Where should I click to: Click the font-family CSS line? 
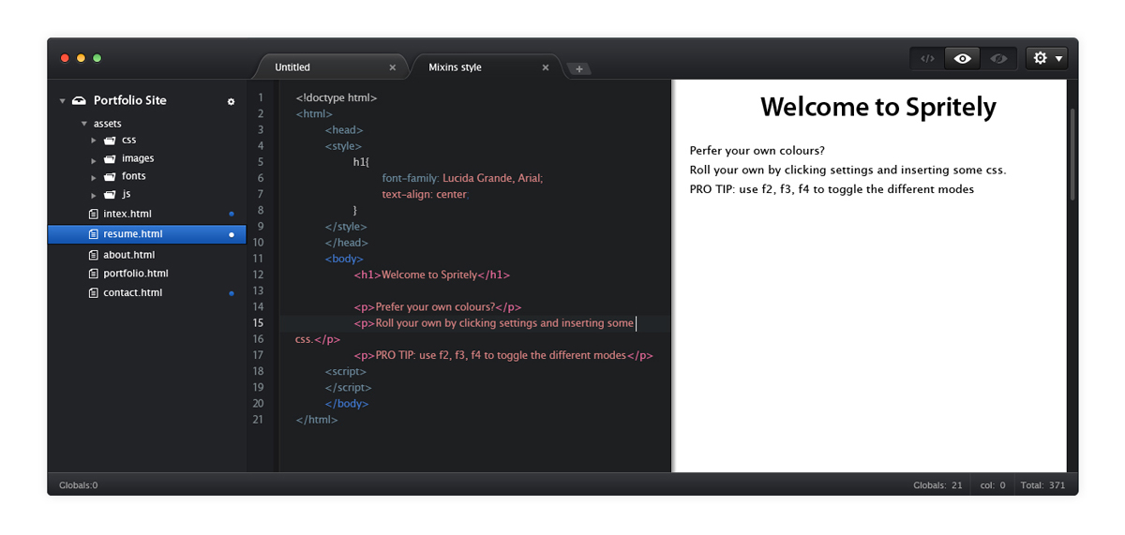tap(462, 178)
